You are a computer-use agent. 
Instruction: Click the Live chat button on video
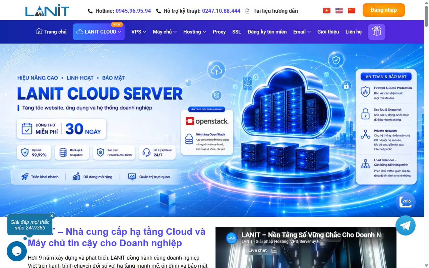[262, 250]
